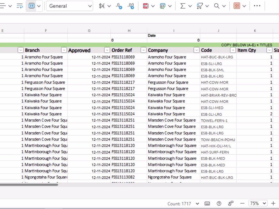
Task: Open the Help icon in the status bar
Action: pyautogui.click(x=219, y=203)
